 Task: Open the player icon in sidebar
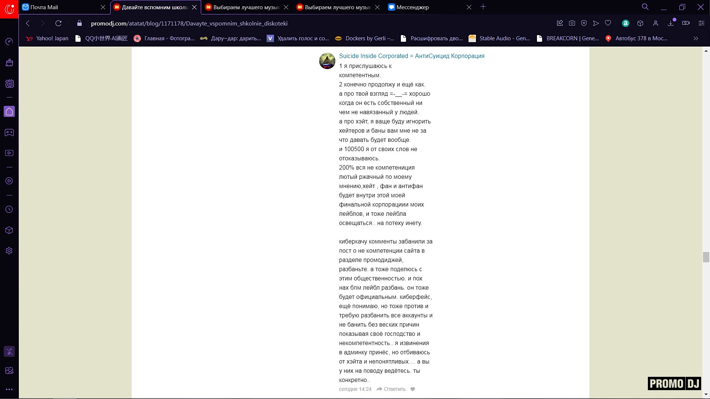(9, 181)
